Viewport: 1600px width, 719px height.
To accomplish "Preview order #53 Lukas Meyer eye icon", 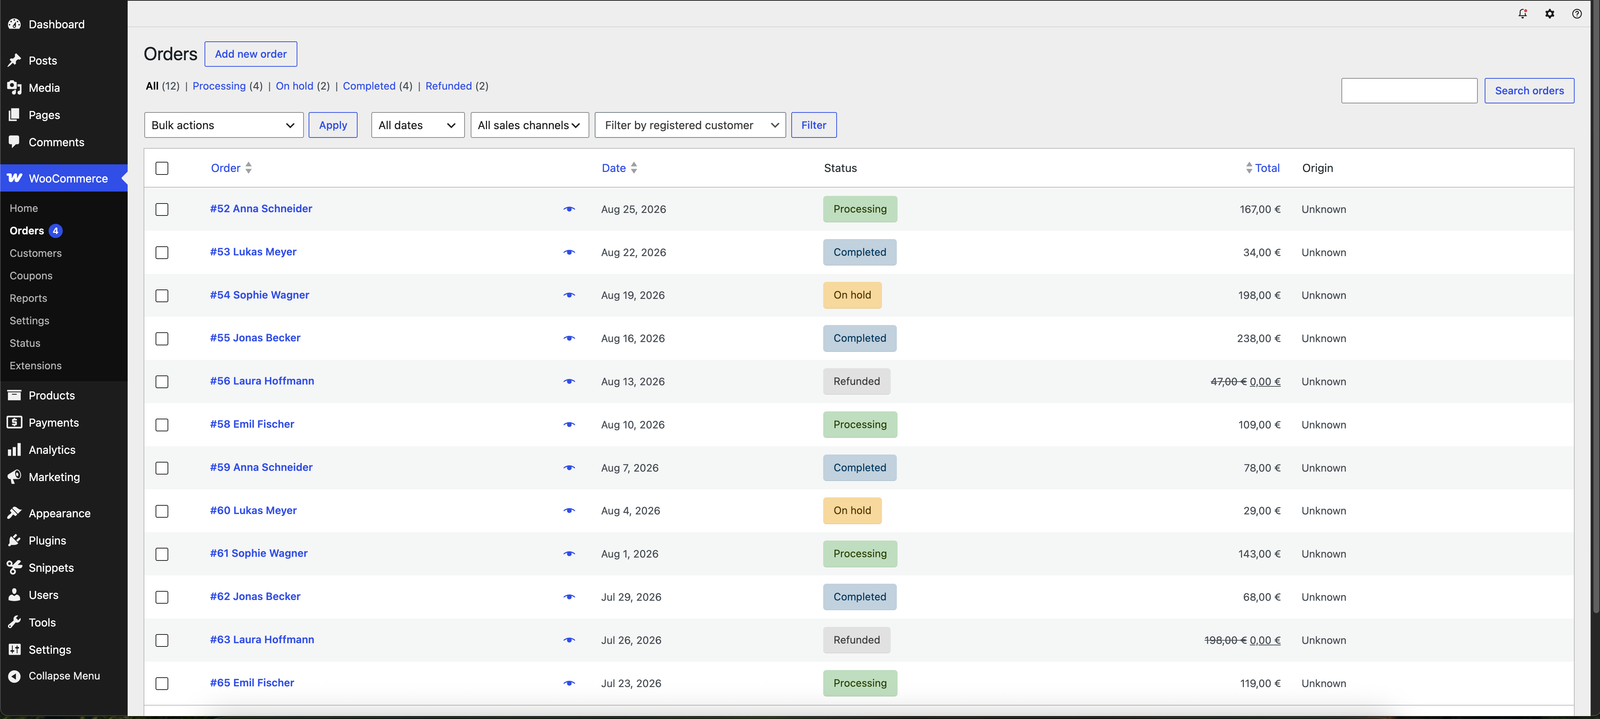I will point(569,252).
